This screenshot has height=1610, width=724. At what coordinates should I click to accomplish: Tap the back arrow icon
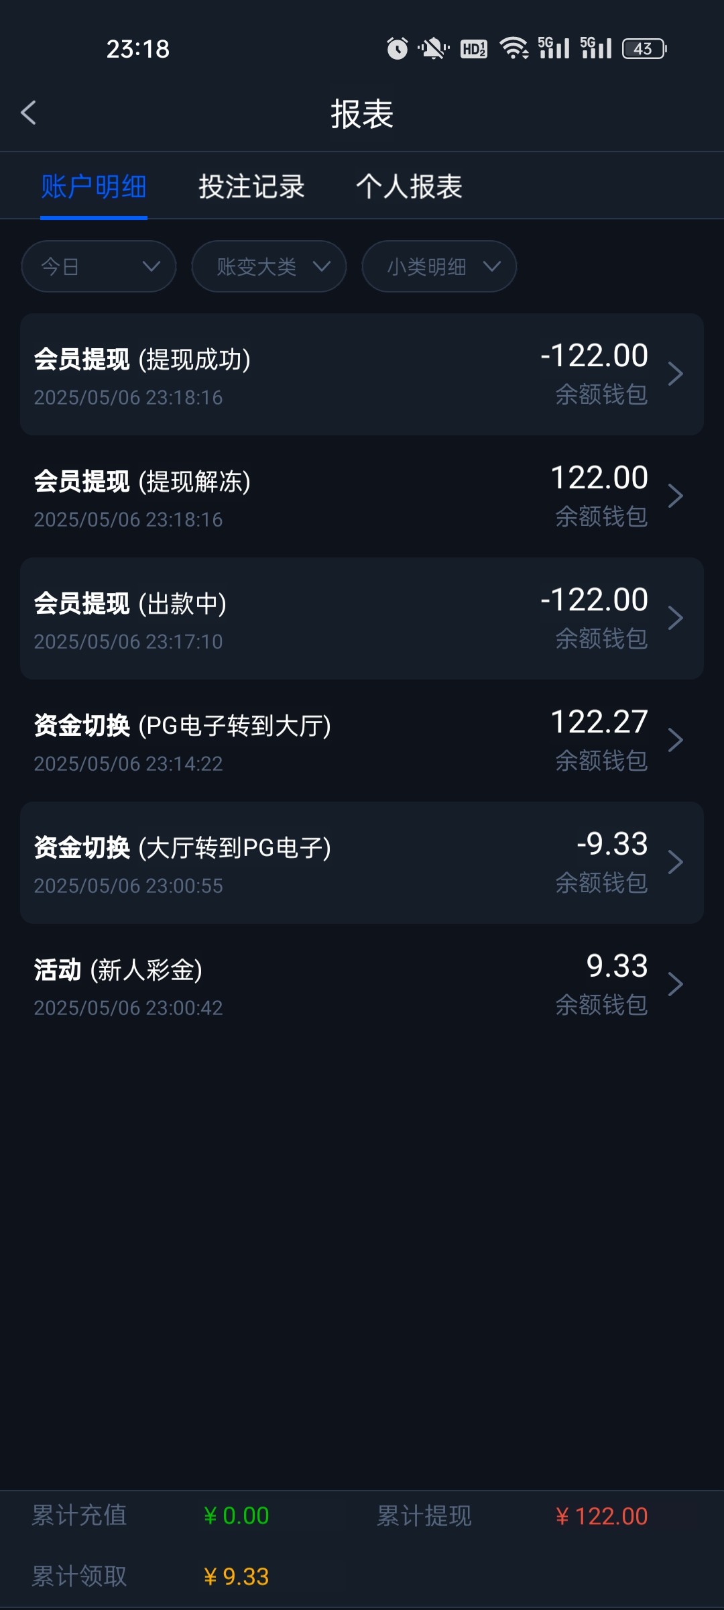click(29, 113)
